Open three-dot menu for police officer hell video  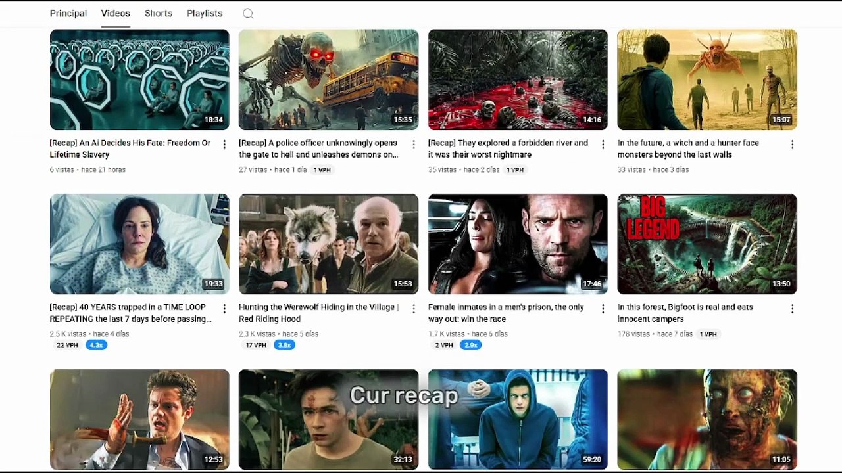(x=414, y=145)
